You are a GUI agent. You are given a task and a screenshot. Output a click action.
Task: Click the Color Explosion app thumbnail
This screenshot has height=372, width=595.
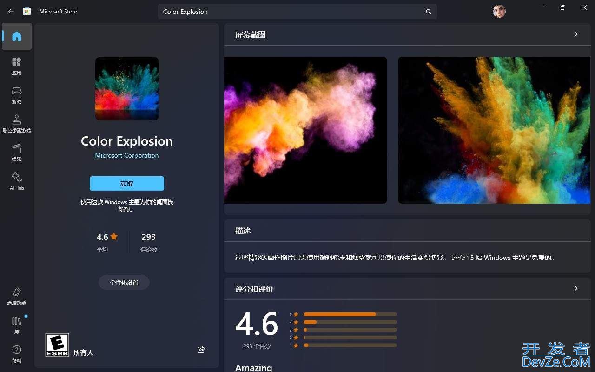(127, 89)
